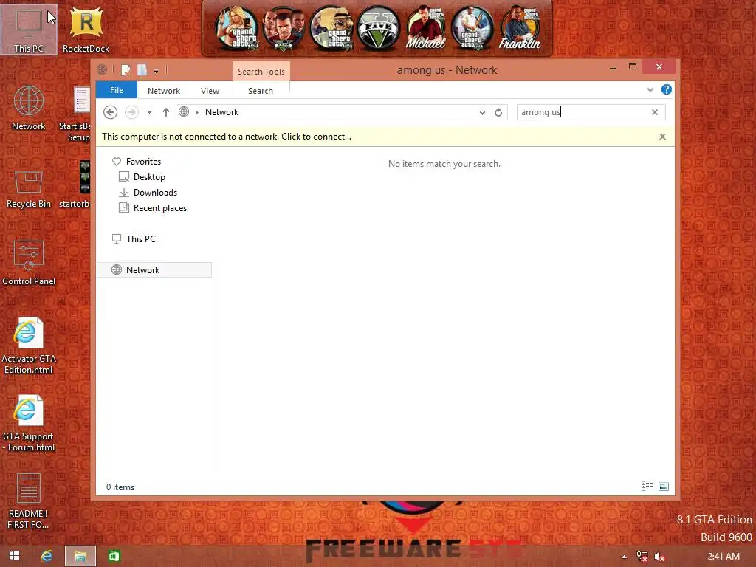The image size is (756, 567).
Task: Dismiss the network notification bar
Action: pyautogui.click(x=662, y=137)
